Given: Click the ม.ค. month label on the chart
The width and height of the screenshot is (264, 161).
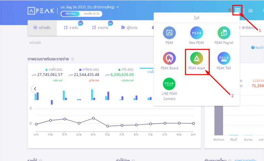Looking at the screenshot, I should tap(36, 135).
